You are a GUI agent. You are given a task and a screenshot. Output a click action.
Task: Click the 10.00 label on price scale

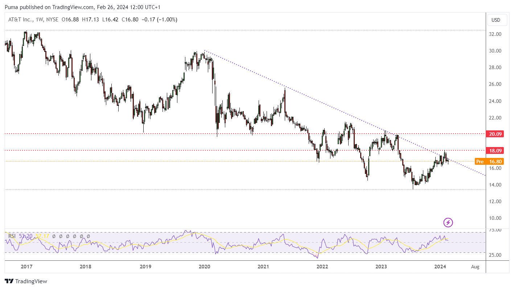[x=495, y=218]
